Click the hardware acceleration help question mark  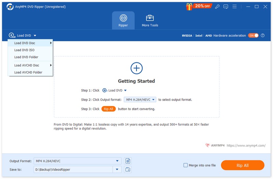coord(263,35)
